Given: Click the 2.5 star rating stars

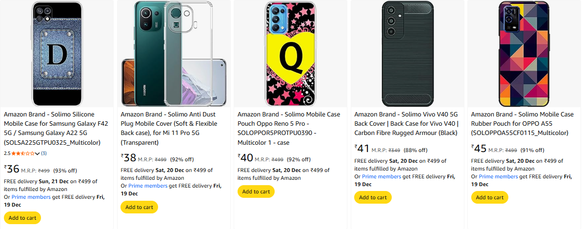Looking at the screenshot, I should tap(23, 153).
